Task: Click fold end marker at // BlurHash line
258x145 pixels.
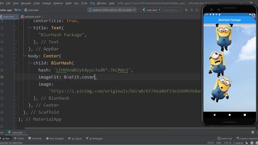Action: click(15, 98)
